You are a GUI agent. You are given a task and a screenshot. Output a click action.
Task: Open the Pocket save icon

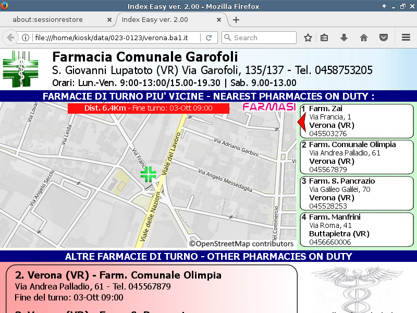(x=384, y=38)
